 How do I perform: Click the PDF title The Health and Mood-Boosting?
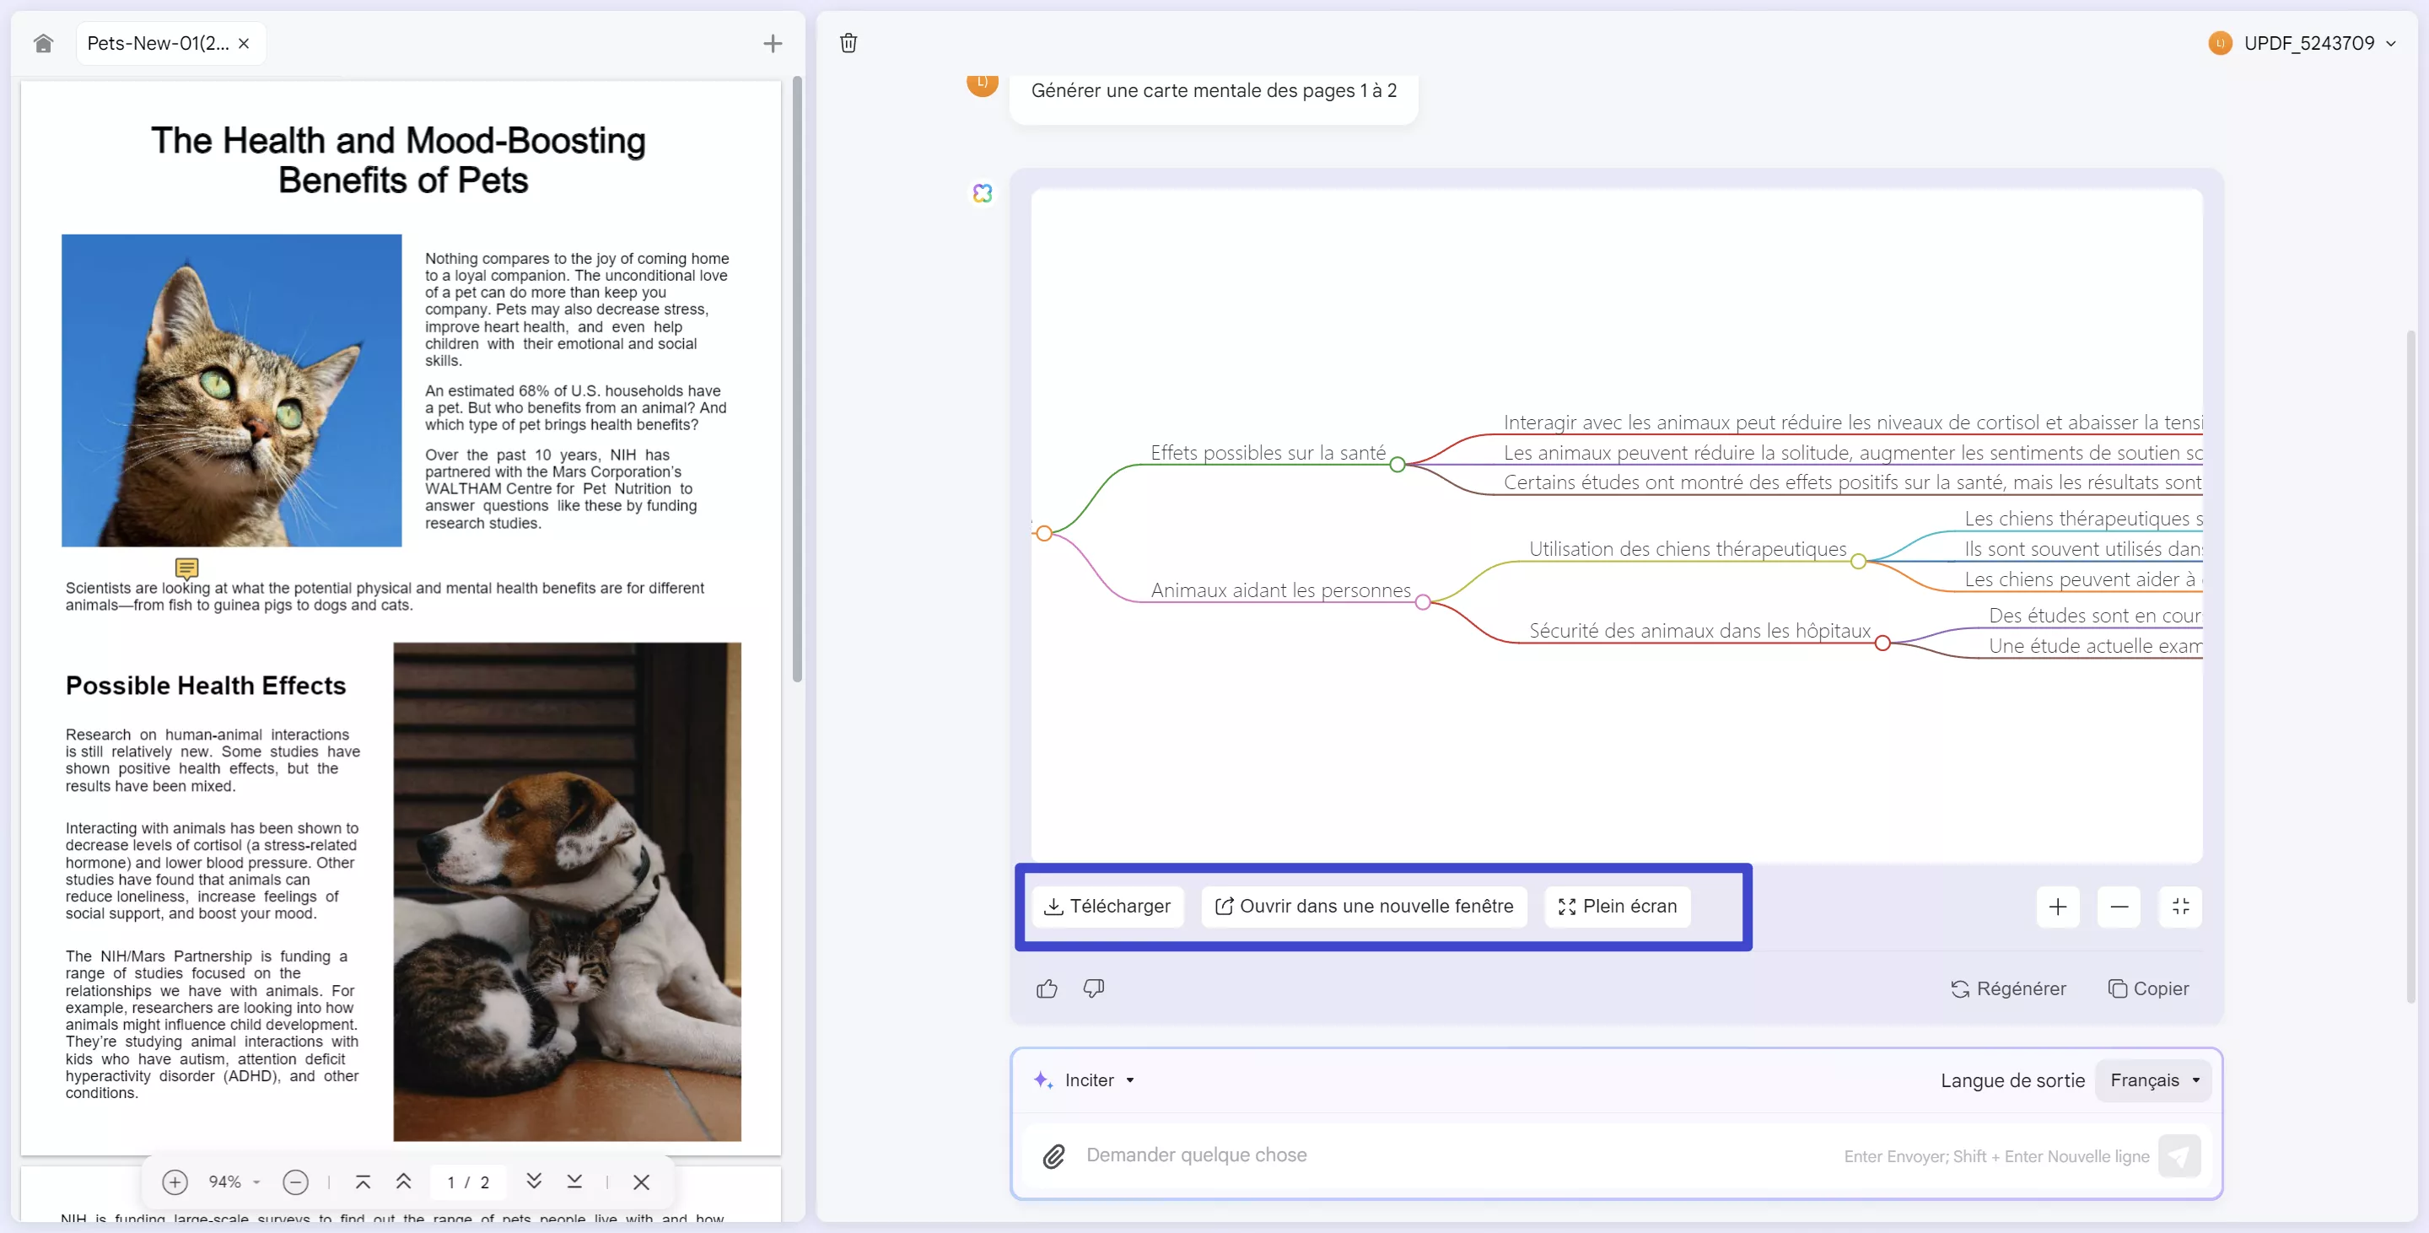tap(399, 160)
